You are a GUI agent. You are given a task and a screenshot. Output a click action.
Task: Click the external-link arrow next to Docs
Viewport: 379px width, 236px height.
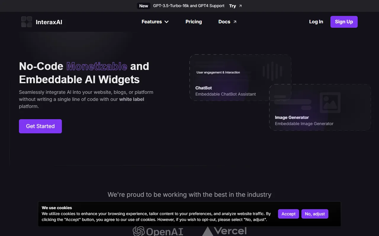(235, 21)
